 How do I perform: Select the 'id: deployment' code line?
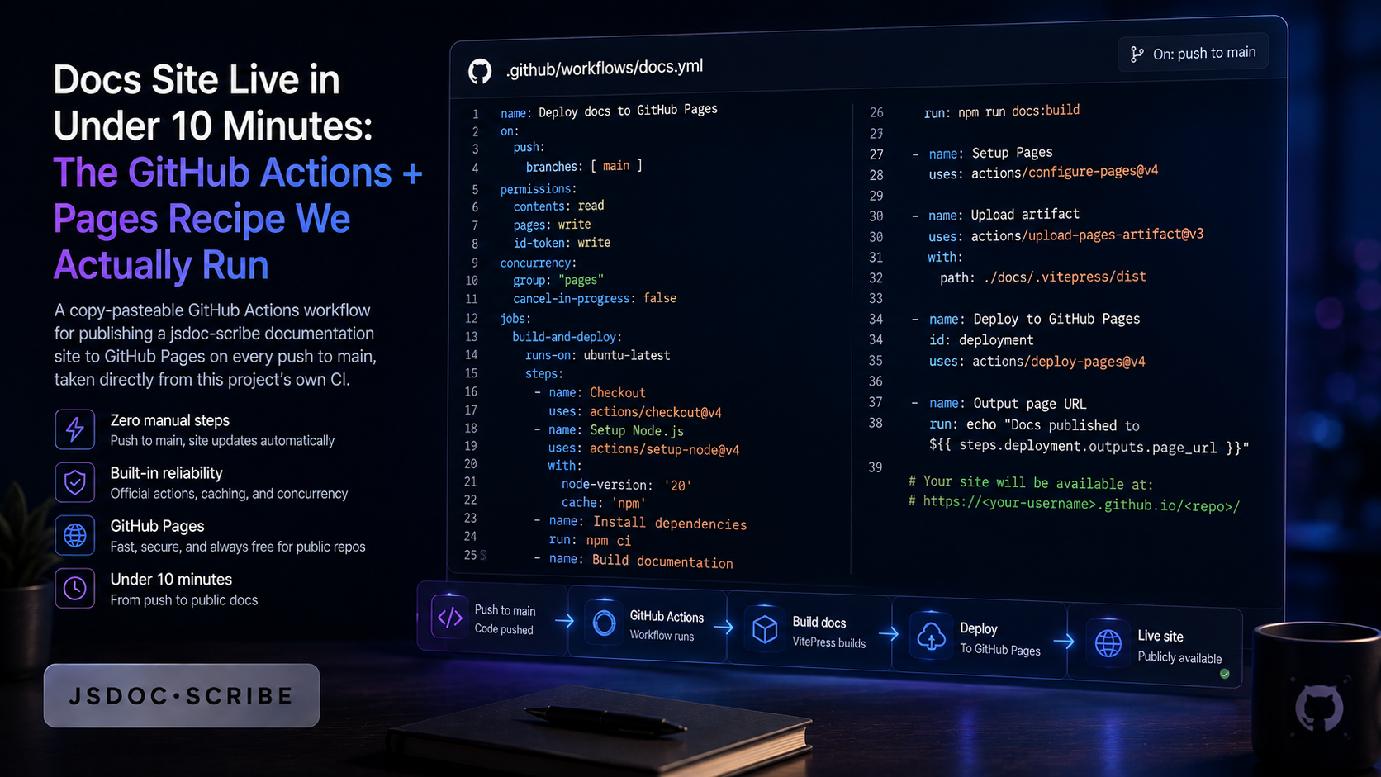(981, 339)
